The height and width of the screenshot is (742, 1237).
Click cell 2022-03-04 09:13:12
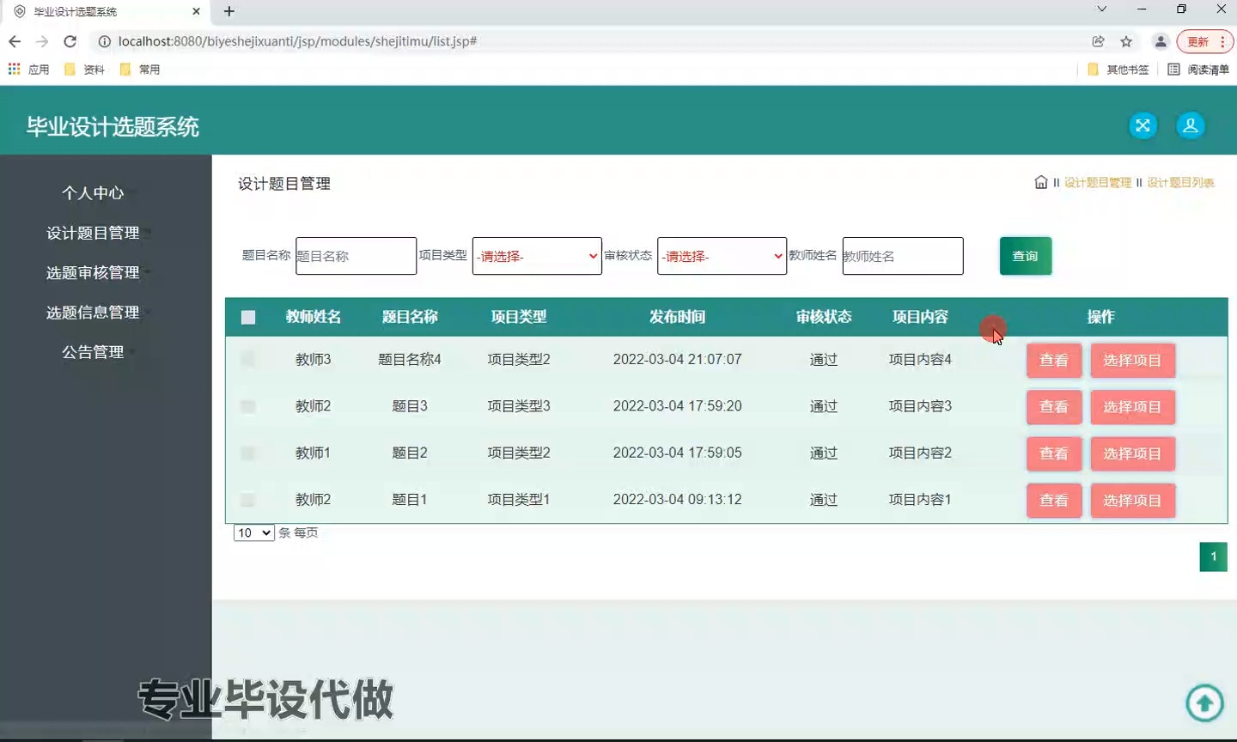[677, 499]
